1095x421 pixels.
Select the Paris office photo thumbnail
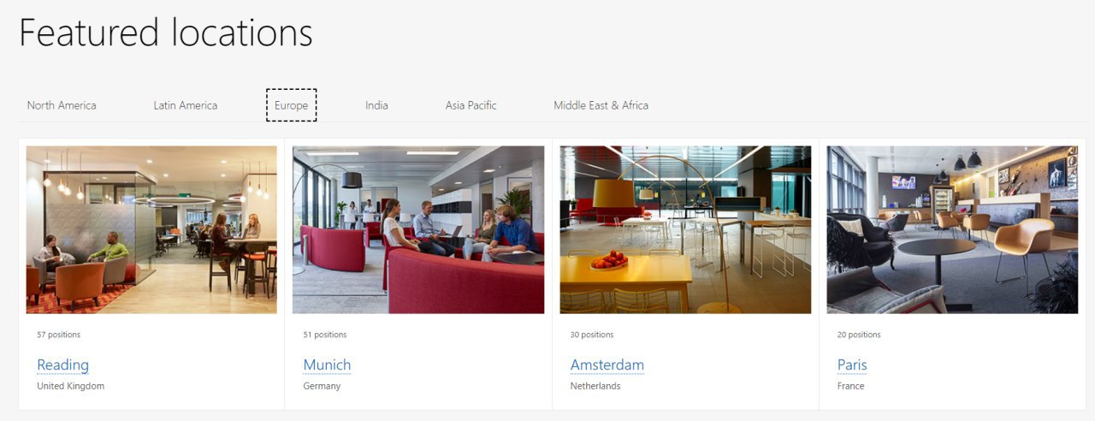952,229
